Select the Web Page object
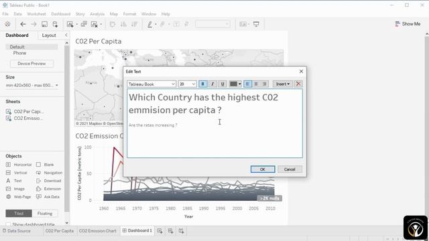Image resolution: width=429 pixels, height=241 pixels. 18,197
